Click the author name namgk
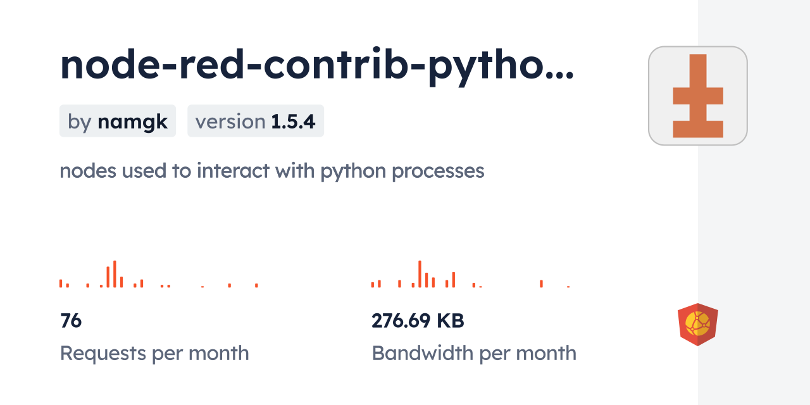The height and width of the screenshot is (405, 810). click(x=132, y=121)
